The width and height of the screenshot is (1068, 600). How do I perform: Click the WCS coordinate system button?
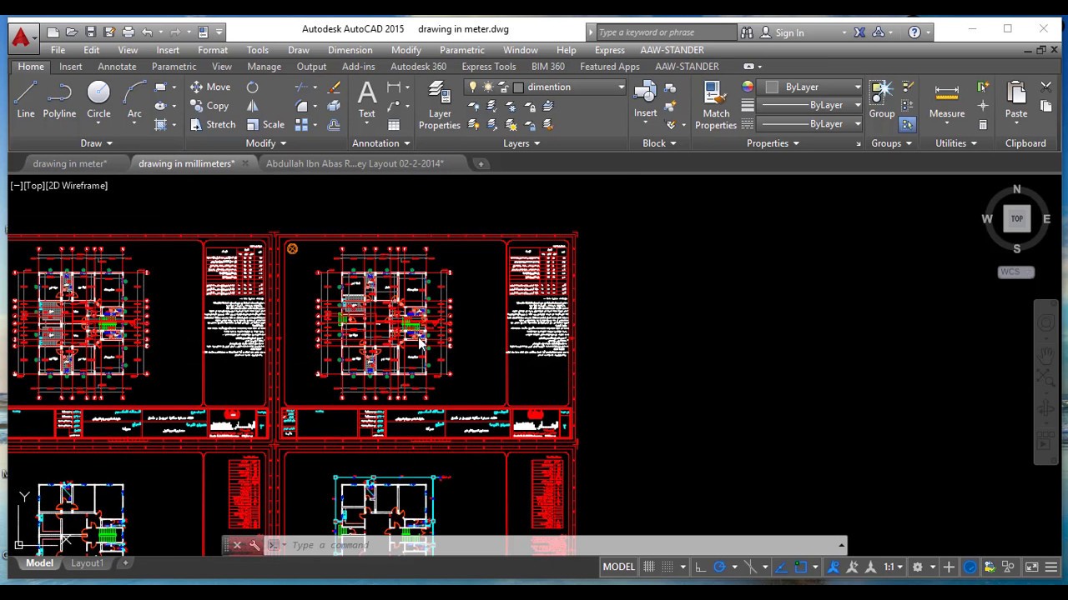[1015, 272]
